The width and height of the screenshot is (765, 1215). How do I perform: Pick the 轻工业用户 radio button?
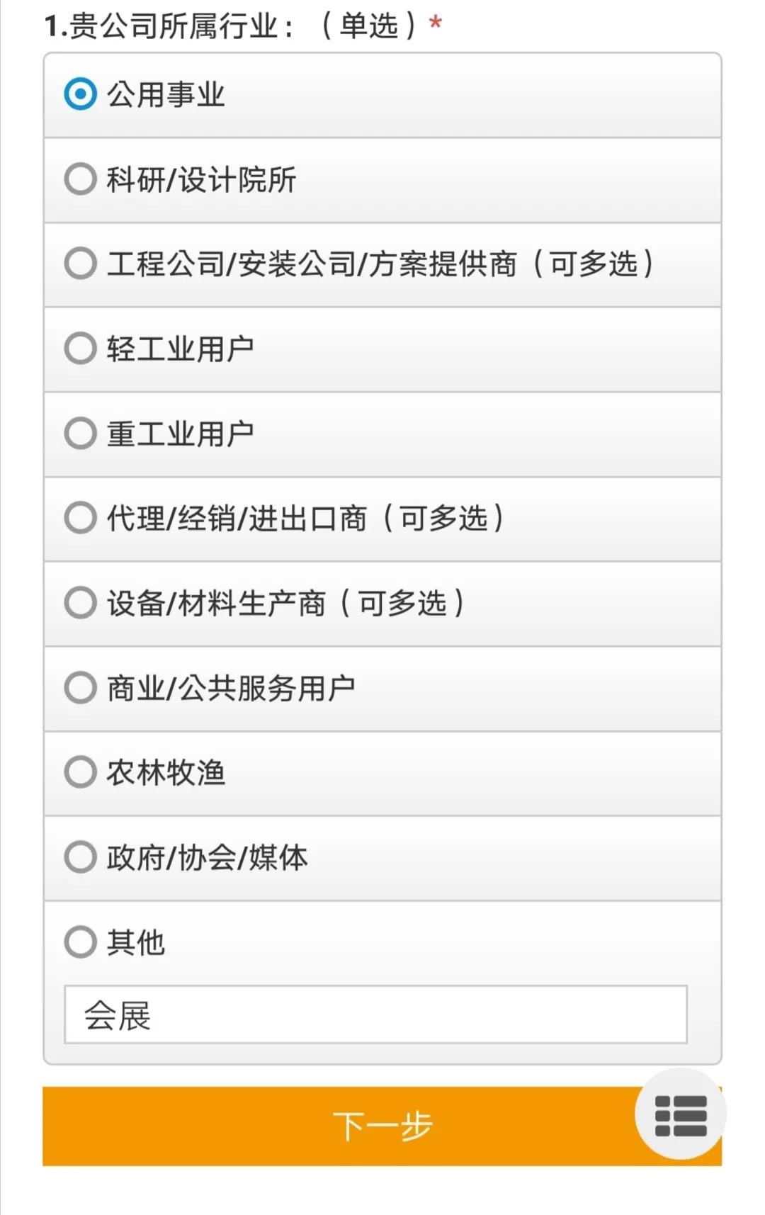tap(80, 349)
